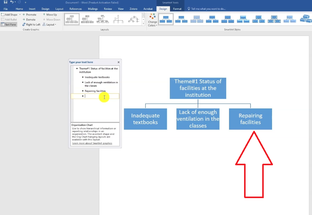
Task: Click Move Up in Create Graphic
Action: point(50,14)
